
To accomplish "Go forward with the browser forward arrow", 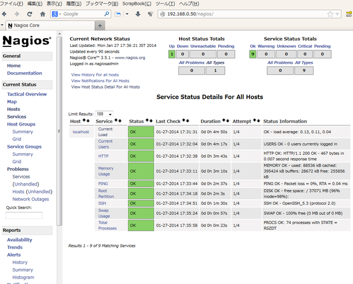I will (17, 14).
